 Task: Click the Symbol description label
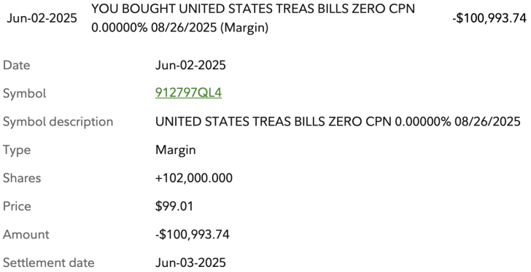click(x=58, y=122)
